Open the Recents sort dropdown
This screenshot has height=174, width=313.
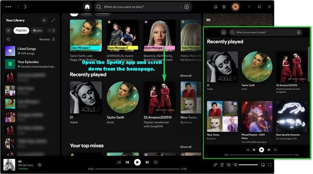[47, 39]
